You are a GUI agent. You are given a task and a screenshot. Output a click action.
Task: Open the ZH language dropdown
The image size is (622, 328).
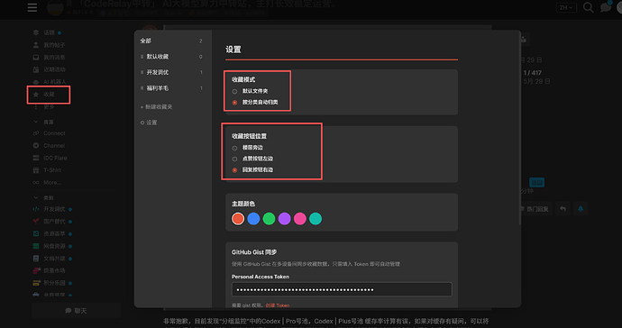click(x=566, y=7)
